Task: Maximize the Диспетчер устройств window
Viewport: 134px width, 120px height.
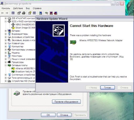Action: pos(117,3)
